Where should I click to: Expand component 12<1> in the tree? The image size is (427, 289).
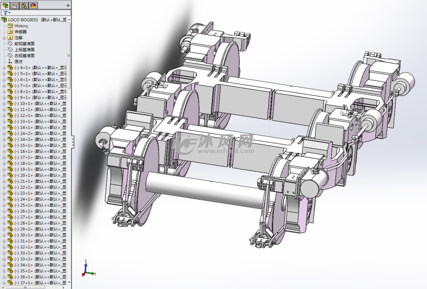tap(4, 116)
